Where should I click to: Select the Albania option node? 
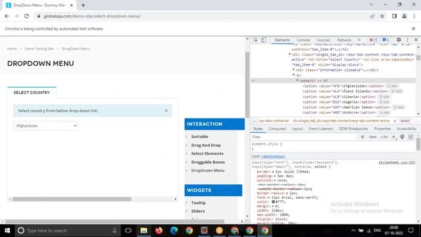(x=339, y=97)
